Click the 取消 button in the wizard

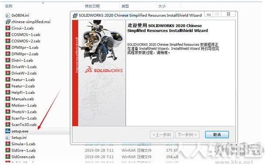click(217, 134)
